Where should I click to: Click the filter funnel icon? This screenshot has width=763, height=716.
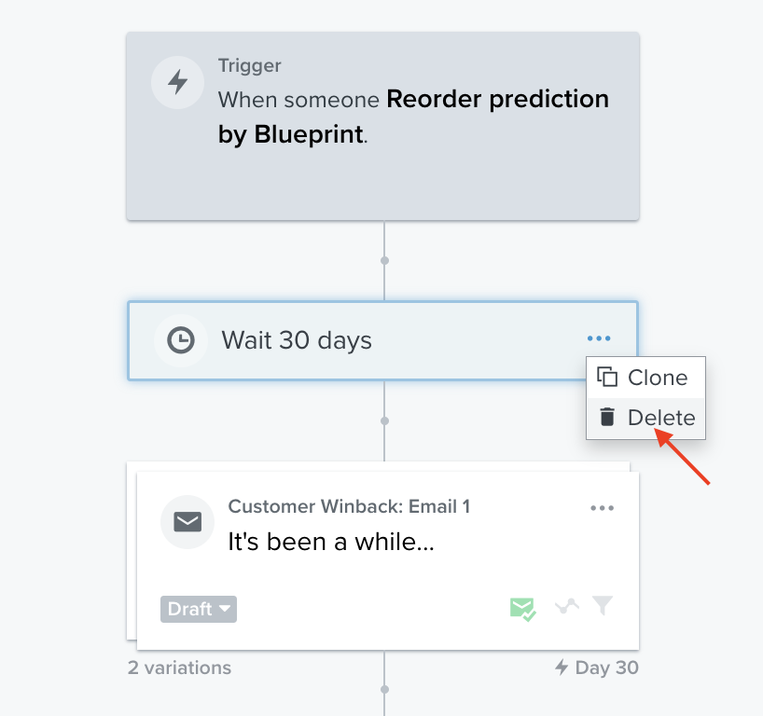(x=603, y=606)
